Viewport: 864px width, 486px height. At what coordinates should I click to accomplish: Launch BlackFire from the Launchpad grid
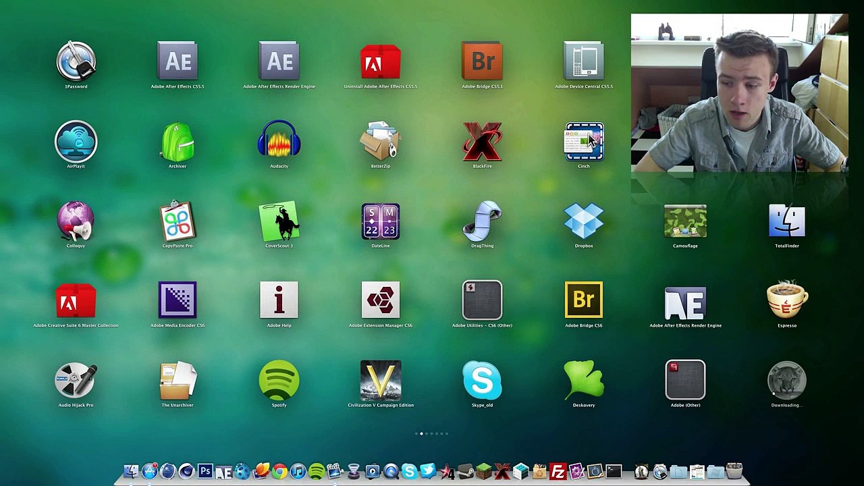(482, 142)
